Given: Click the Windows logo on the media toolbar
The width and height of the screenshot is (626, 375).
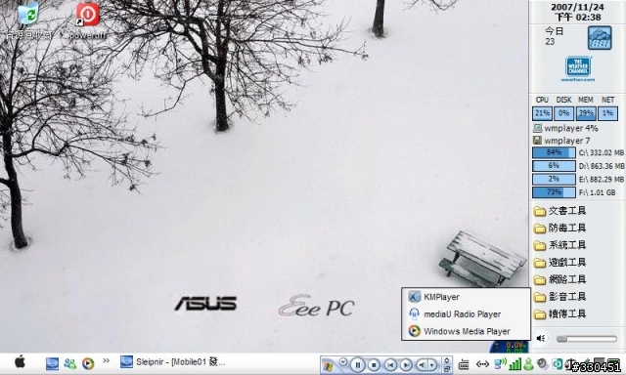Looking at the screenshot, I should click(328, 366).
